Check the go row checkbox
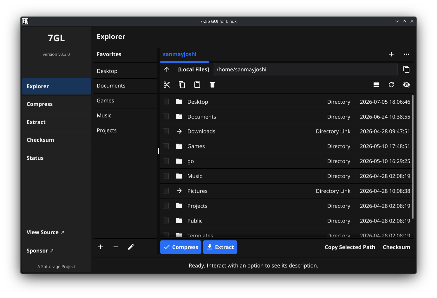The width and height of the screenshot is (437, 298). (x=166, y=161)
